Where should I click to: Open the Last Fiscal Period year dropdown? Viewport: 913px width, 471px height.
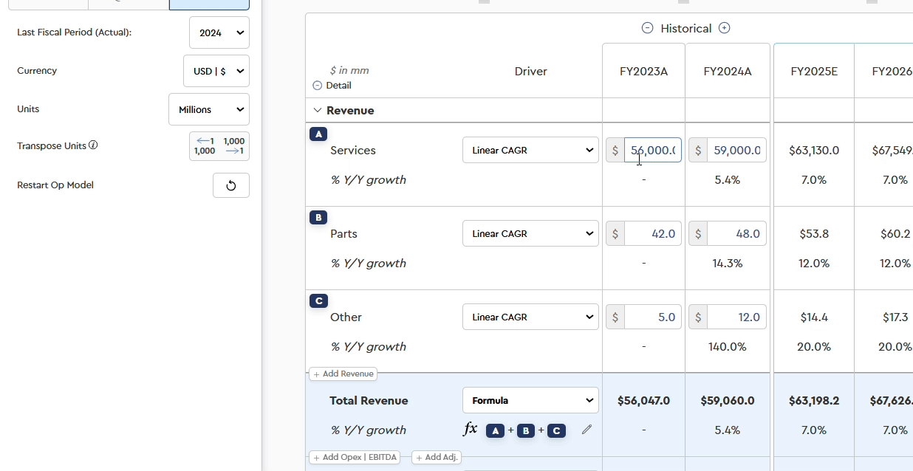pyautogui.click(x=219, y=33)
